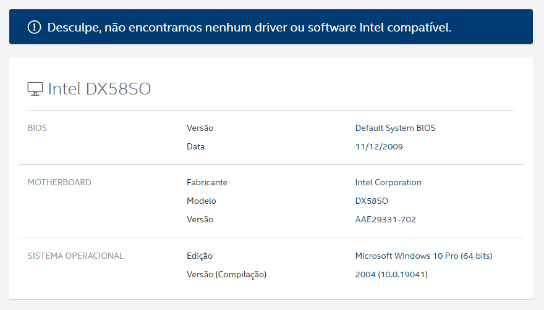
Task: Select the Fabricante label
Action: (x=207, y=182)
